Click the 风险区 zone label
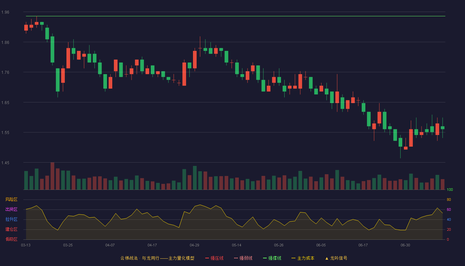This screenshot has width=465, height=266. point(11,199)
